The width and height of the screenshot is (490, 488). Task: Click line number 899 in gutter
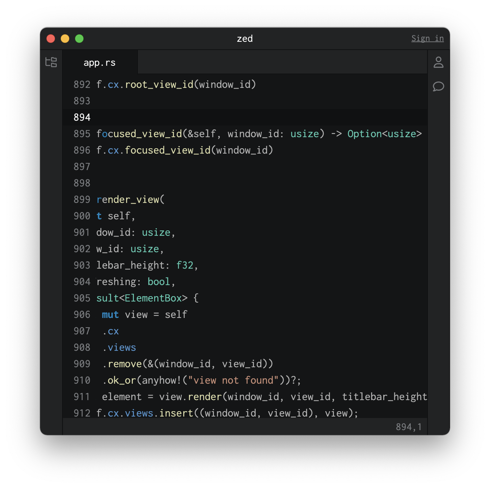point(82,200)
